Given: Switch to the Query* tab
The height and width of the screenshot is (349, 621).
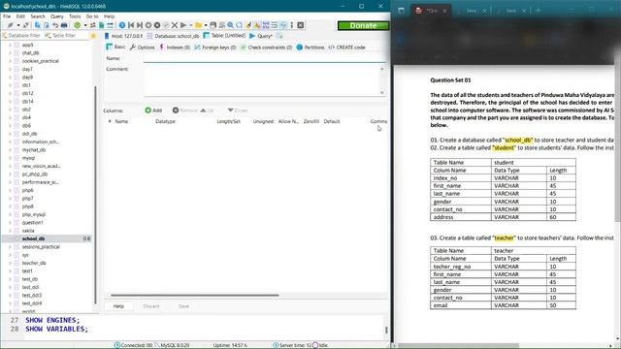Looking at the screenshot, I should tap(261, 36).
